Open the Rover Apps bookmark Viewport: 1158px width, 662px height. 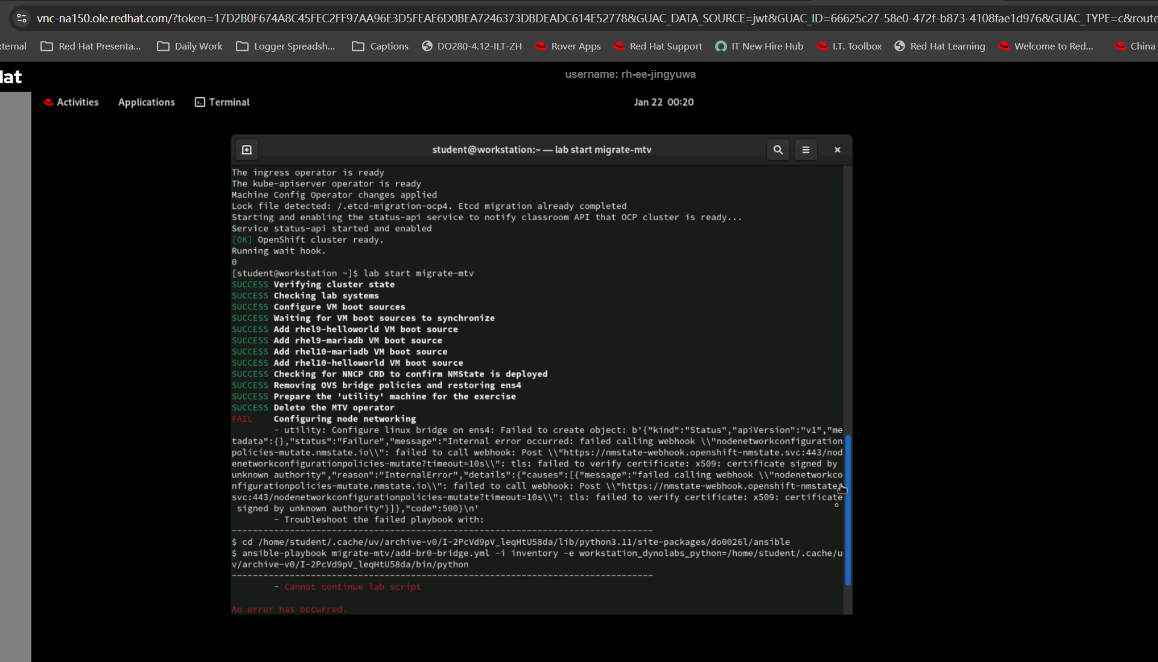pyautogui.click(x=568, y=46)
